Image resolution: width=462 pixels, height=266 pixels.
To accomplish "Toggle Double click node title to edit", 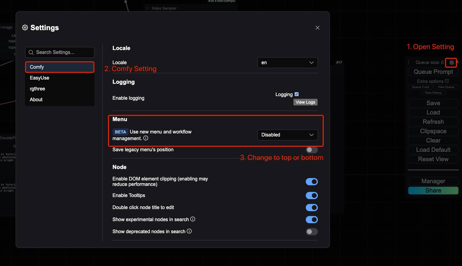I will click(x=312, y=208).
